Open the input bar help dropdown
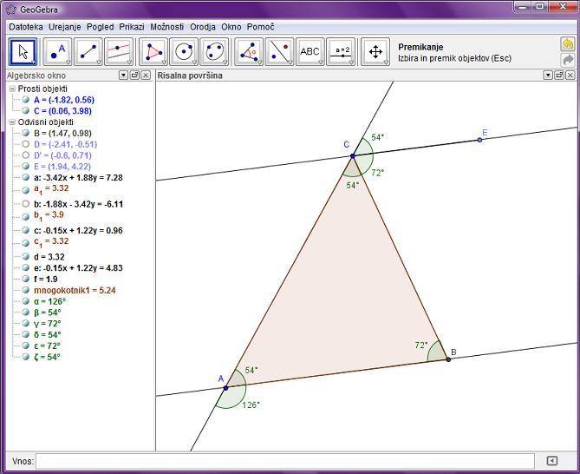This screenshot has width=580, height=474. click(551, 460)
